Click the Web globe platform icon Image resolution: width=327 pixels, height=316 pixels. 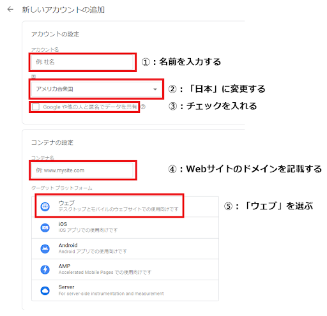45,206
